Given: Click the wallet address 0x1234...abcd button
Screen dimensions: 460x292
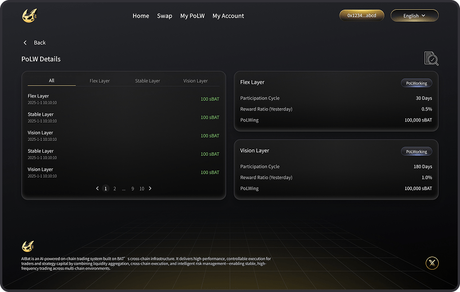Looking at the screenshot, I should [361, 15].
